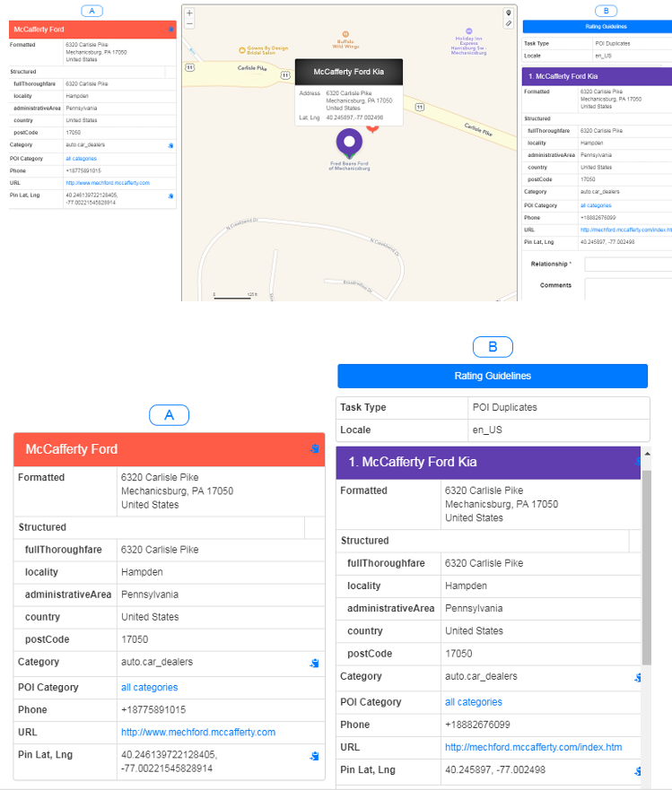Open http://www.mechford.mccafferty.com in enlarged panel A
This screenshot has width=672, height=790.
coord(198,732)
